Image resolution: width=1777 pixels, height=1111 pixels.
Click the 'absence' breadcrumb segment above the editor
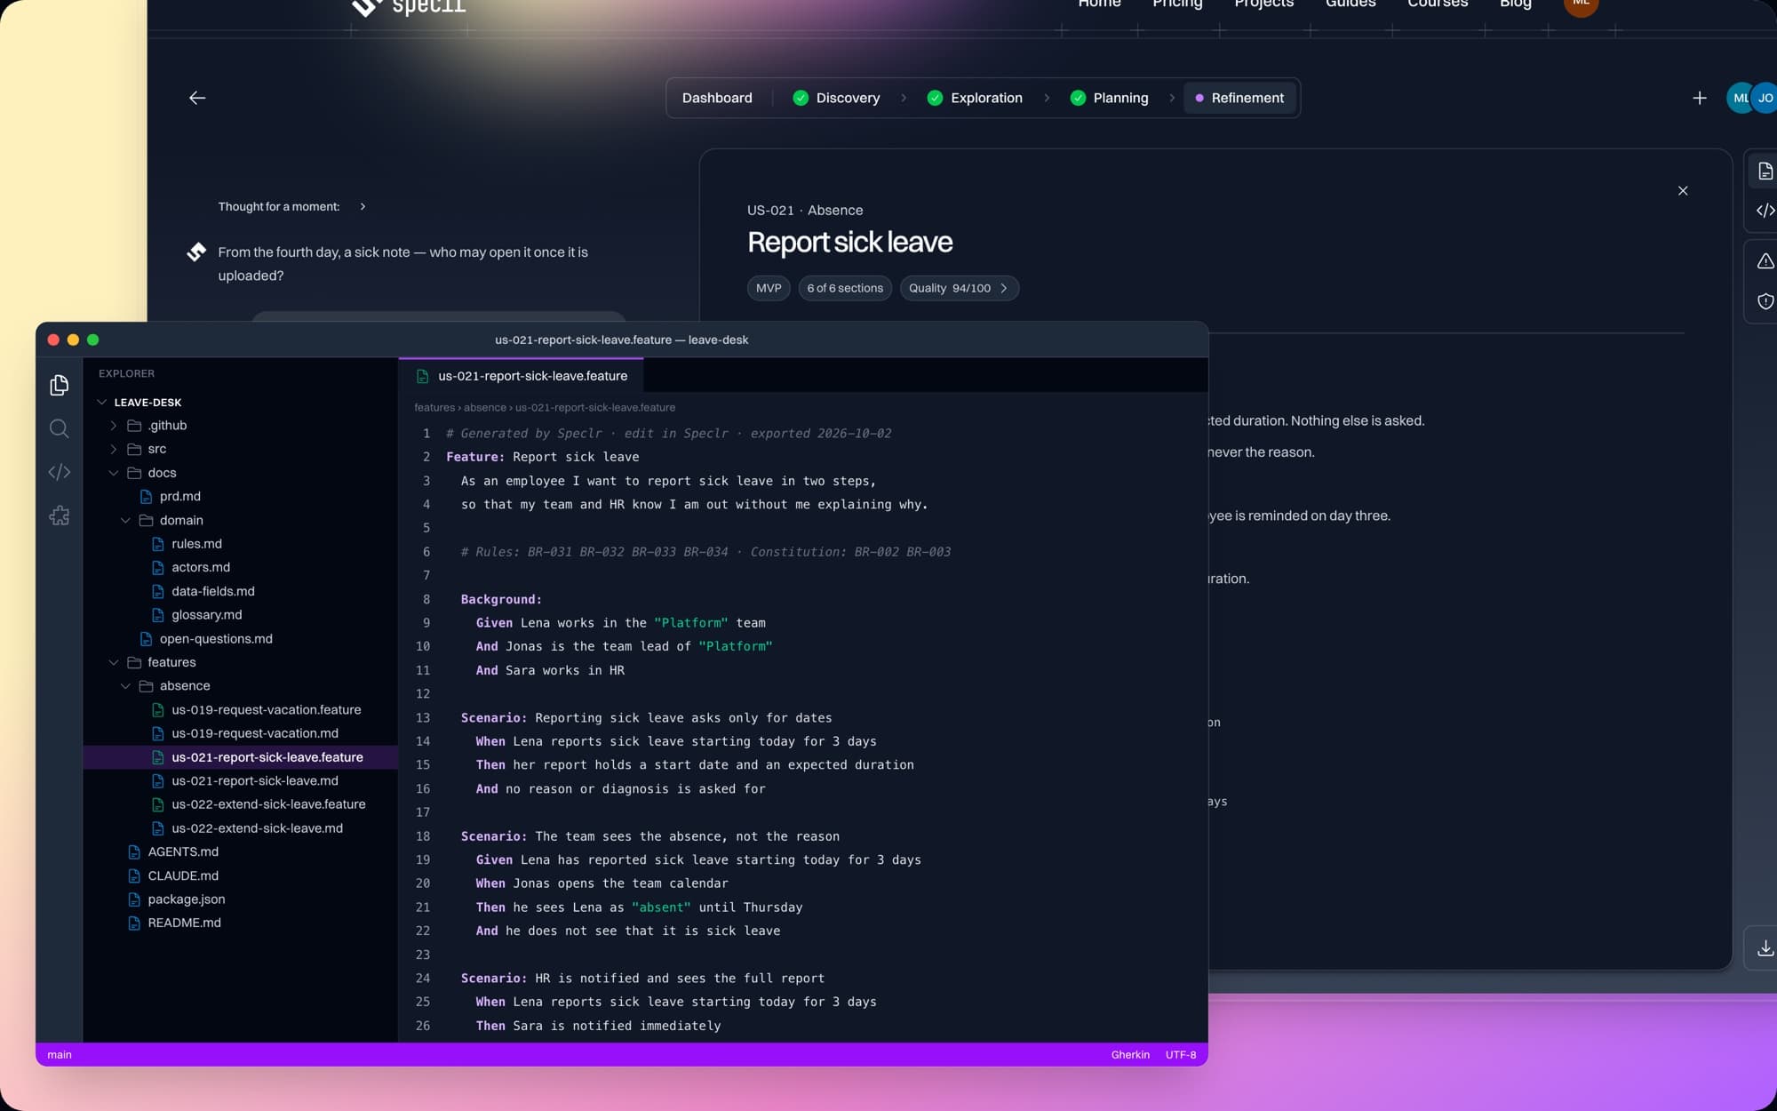(485, 408)
